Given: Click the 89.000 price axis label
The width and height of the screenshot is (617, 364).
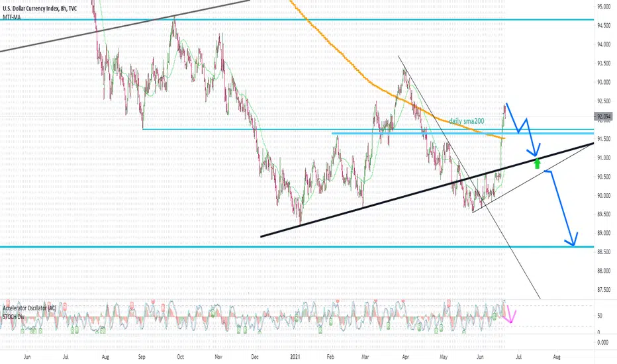Looking at the screenshot, I should point(604,233).
